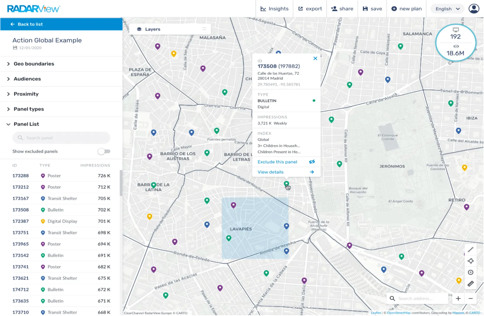Click the Search panel input field
Image resolution: width=484 pixels, height=316 pixels.
61,138
